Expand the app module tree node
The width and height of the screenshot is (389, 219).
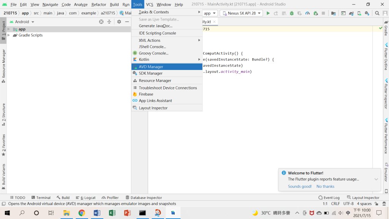pyautogui.click(x=9, y=29)
